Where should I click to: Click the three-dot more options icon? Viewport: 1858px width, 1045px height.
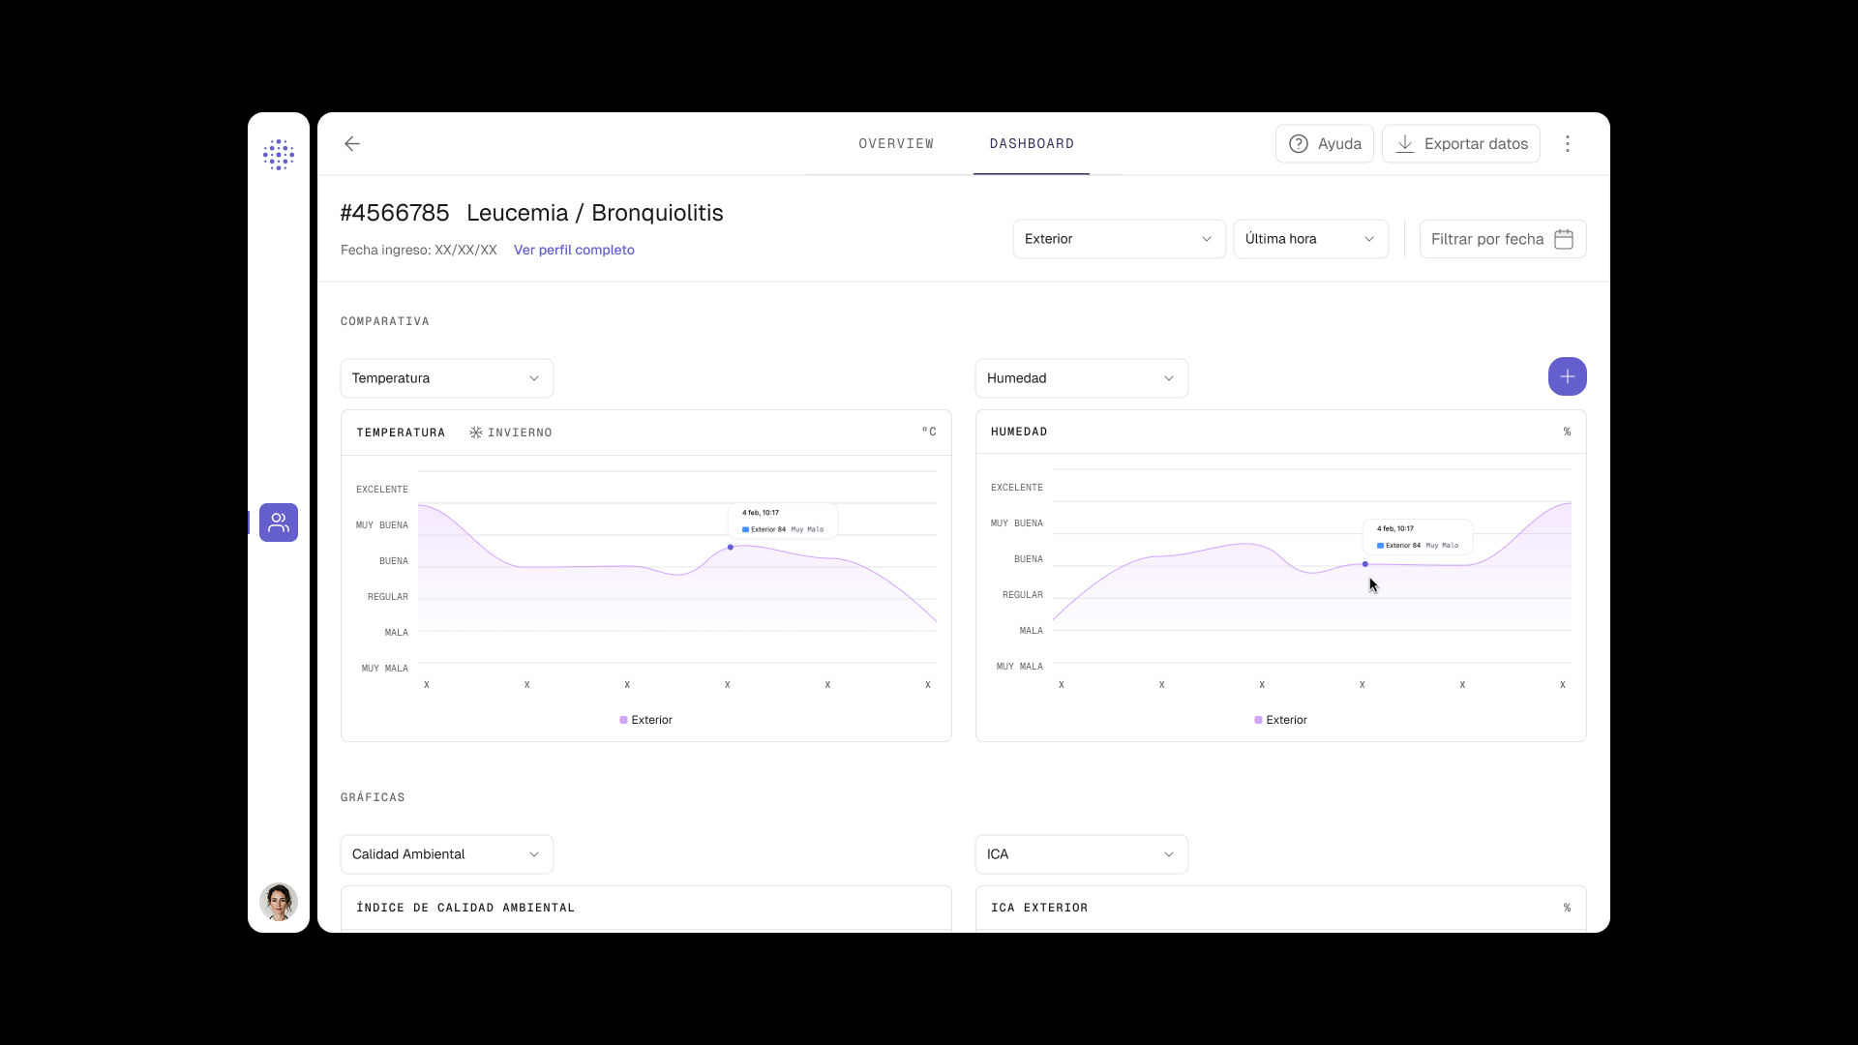(1568, 144)
